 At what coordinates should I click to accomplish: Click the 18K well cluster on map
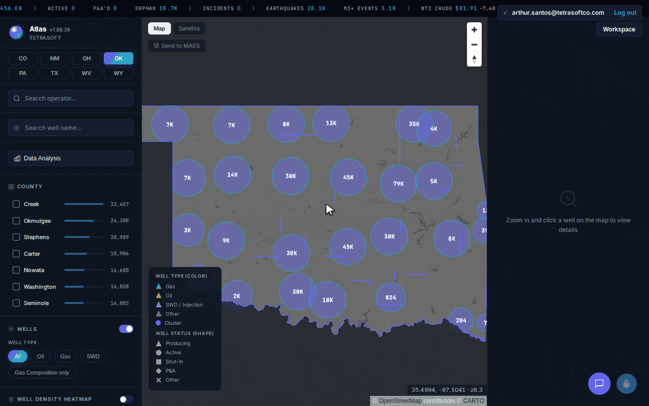point(328,300)
